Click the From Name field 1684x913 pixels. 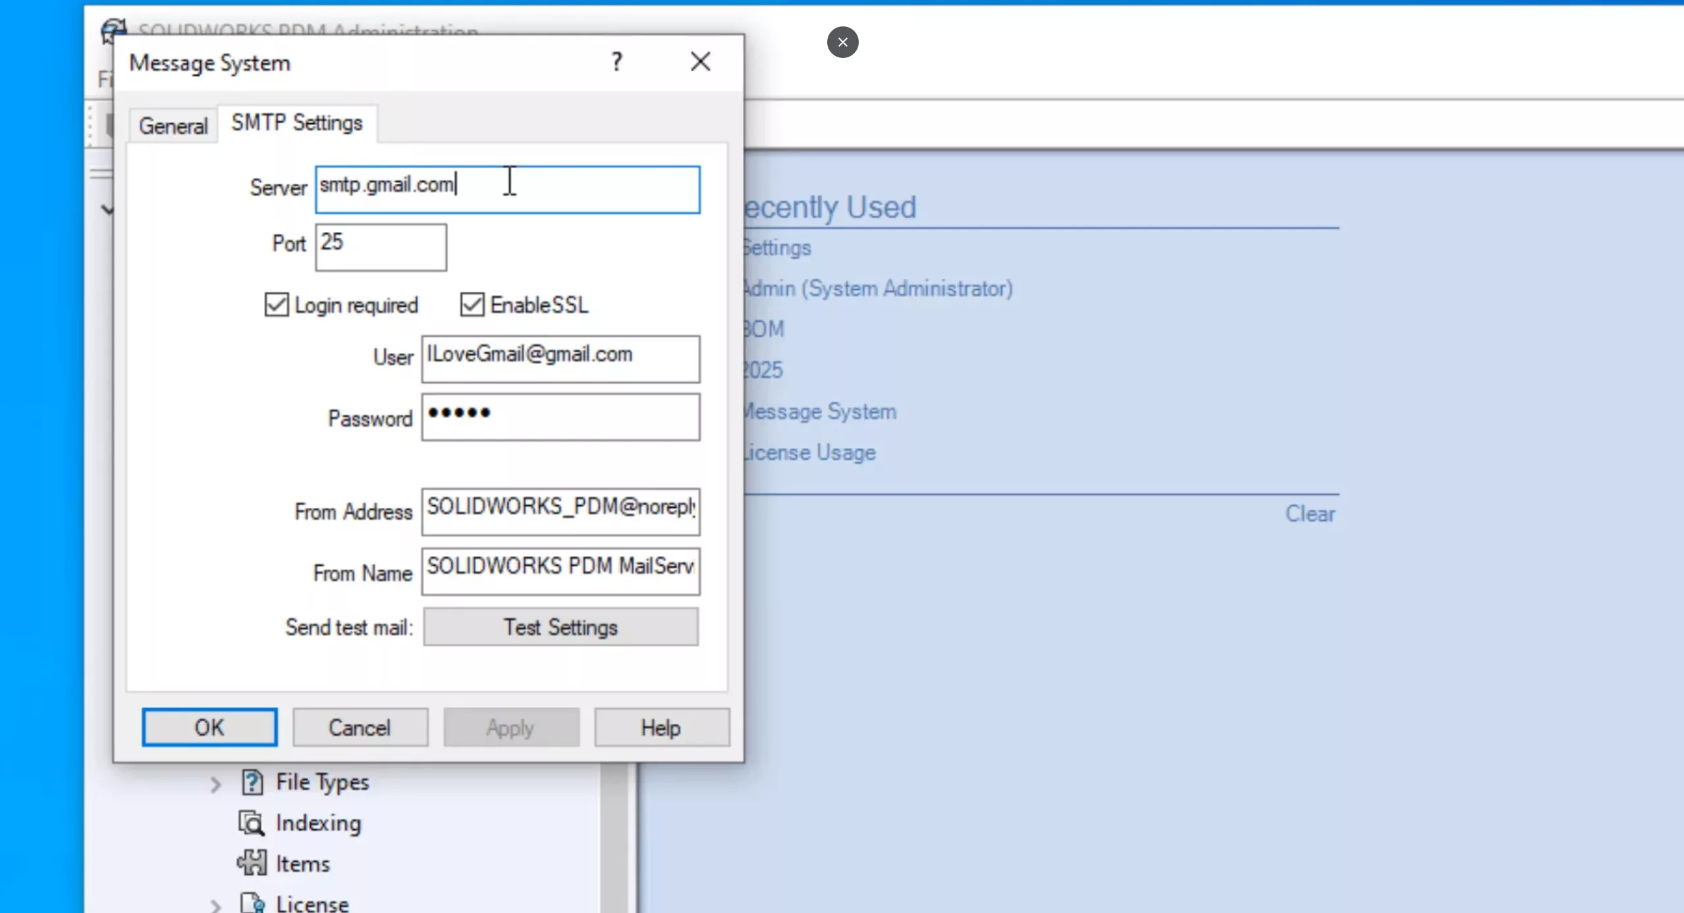tap(560, 571)
